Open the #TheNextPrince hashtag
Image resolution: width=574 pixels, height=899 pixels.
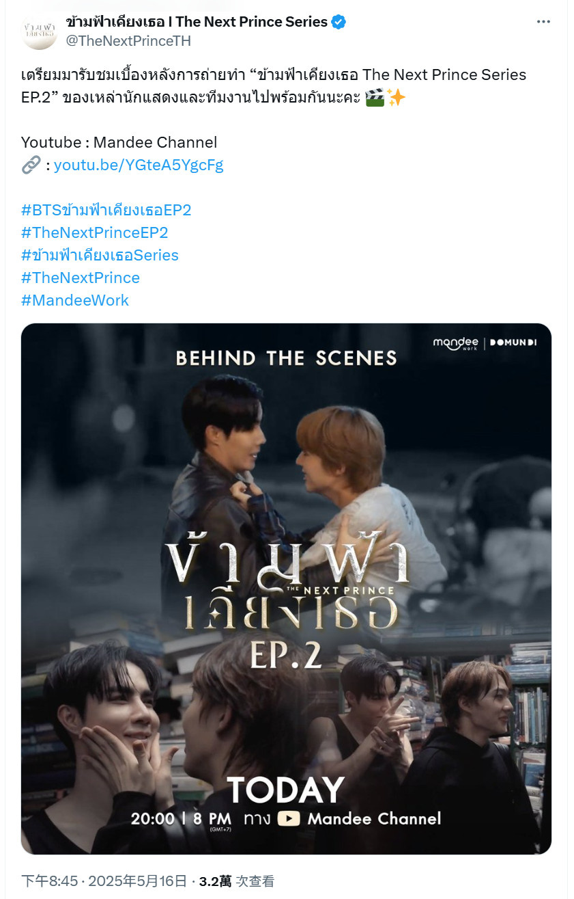click(x=81, y=278)
